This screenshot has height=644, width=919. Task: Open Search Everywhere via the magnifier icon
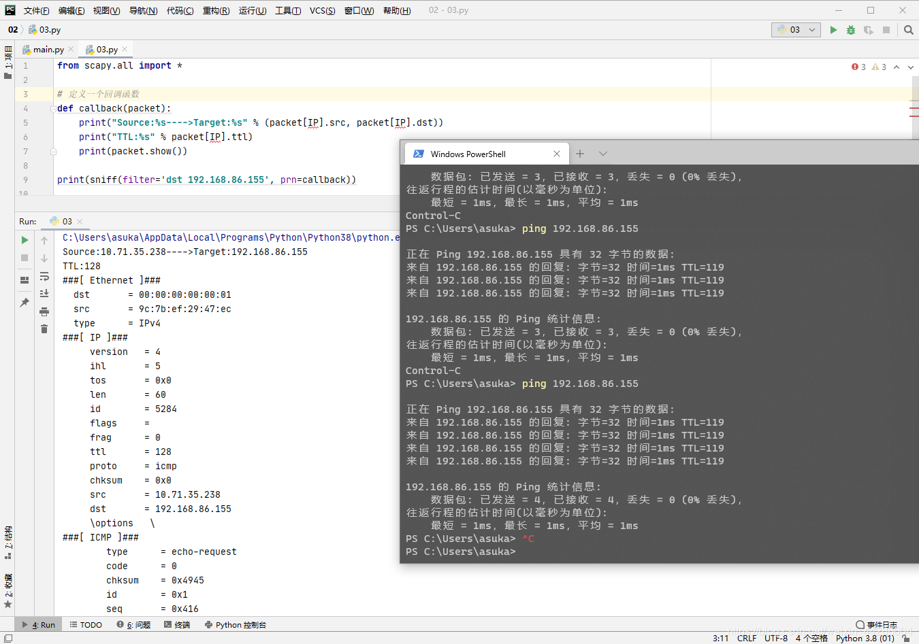(910, 29)
